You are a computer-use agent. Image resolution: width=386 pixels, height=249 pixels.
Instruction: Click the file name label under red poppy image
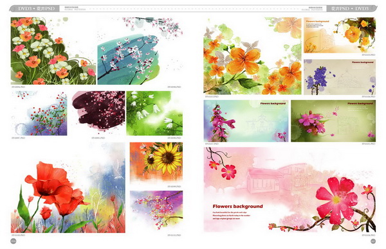[18, 235]
